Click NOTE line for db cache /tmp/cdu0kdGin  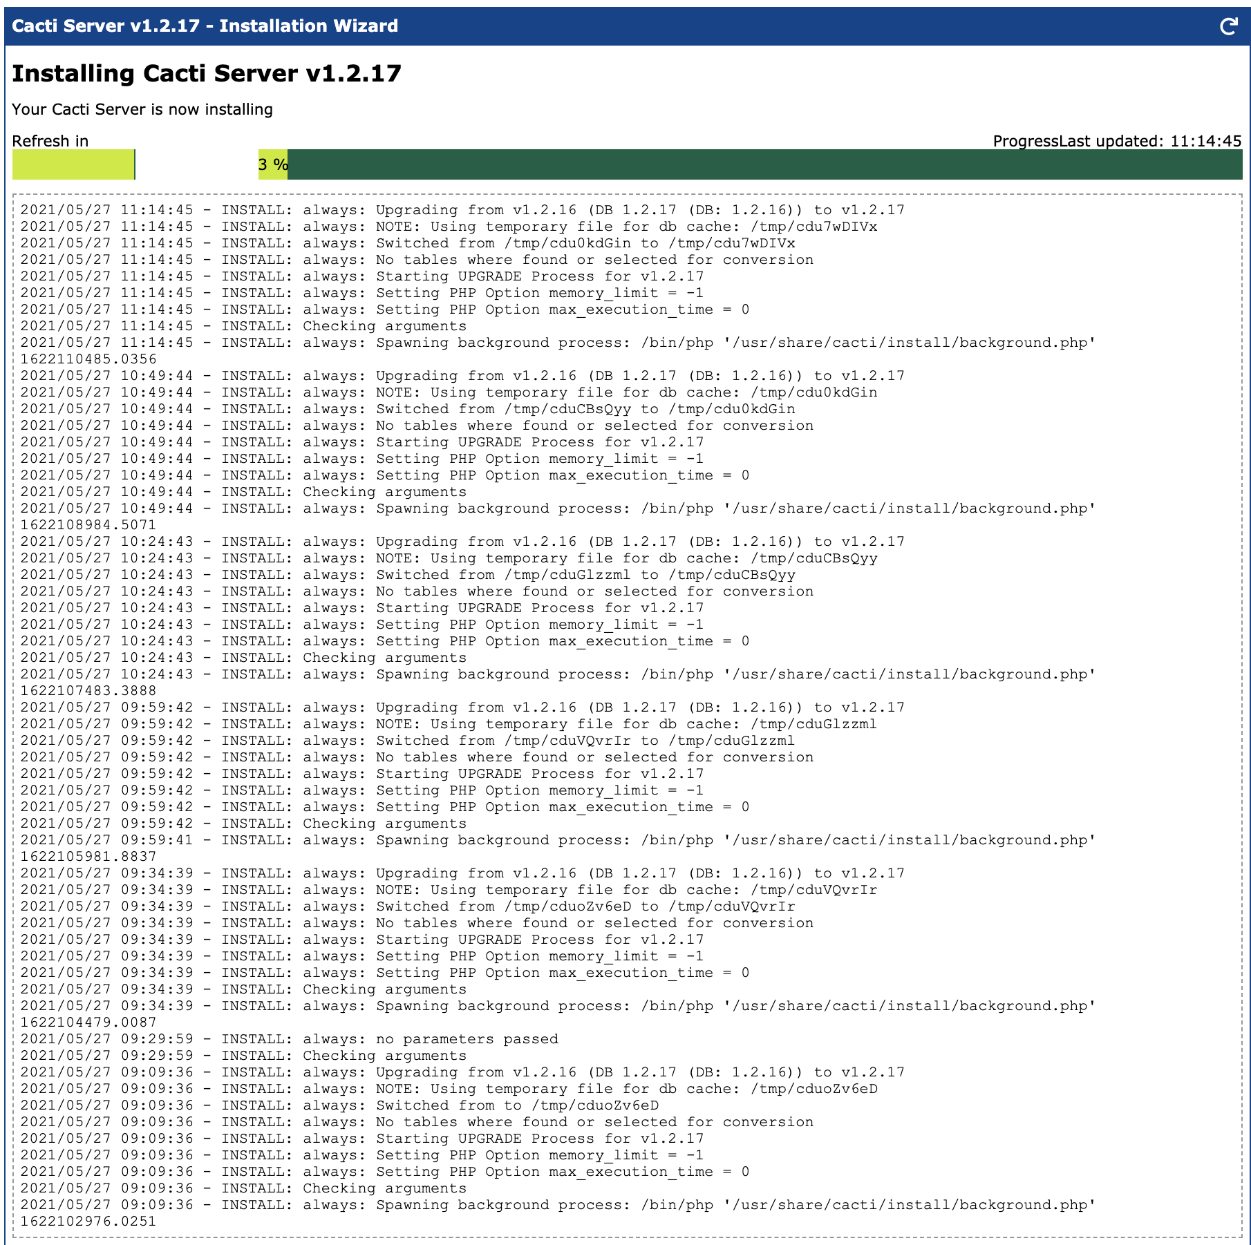pyautogui.click(x=449, y=392)
